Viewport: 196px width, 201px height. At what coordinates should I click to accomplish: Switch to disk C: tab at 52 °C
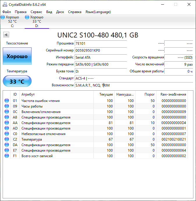(x=12, y=21)
